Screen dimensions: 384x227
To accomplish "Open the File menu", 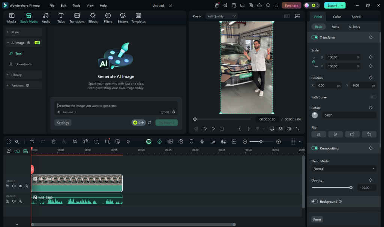I will tap(52, 5).
